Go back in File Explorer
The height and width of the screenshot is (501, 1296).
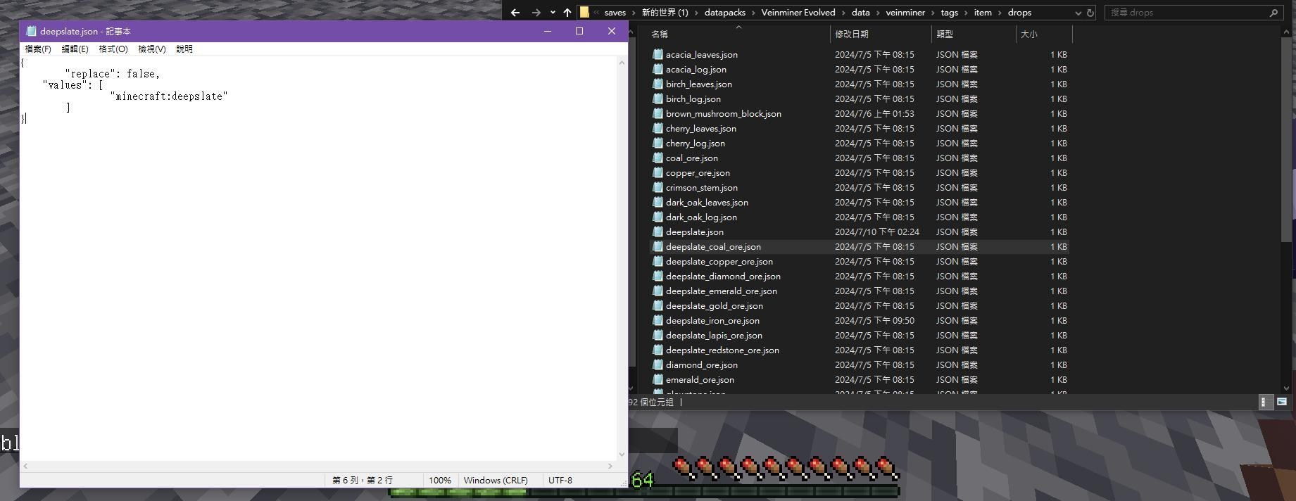(x=515, y=13)
